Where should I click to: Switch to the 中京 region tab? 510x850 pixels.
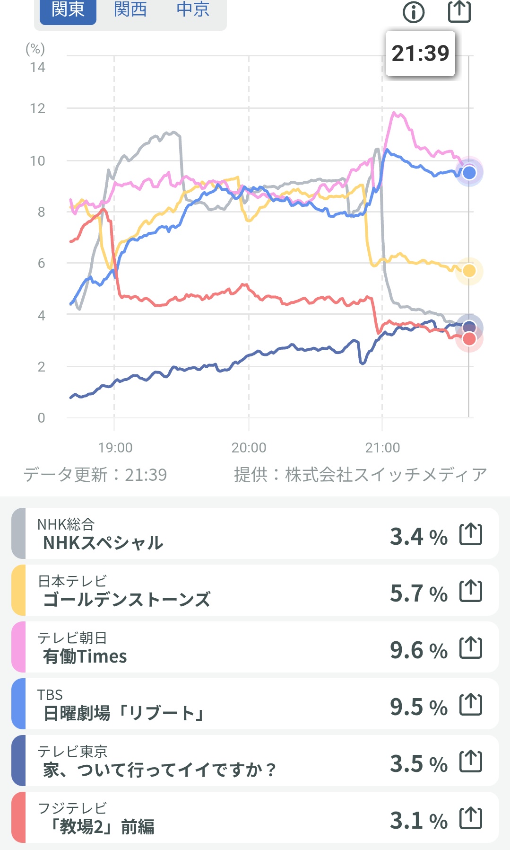[x=193, y=9]
